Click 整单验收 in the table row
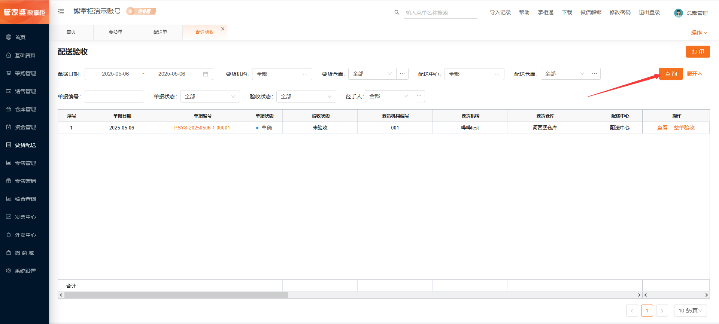The image size is (719, 324). point(684,128)
